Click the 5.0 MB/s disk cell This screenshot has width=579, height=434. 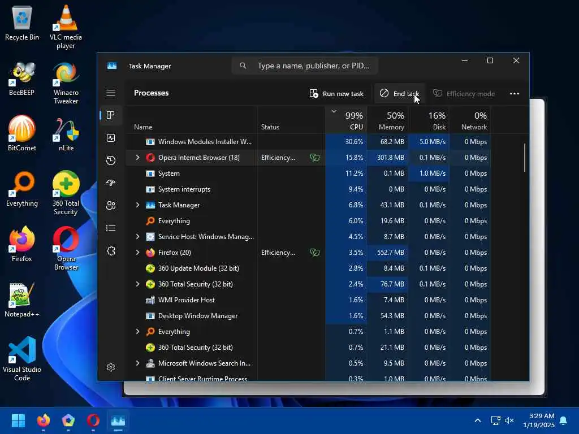[429, 142]
